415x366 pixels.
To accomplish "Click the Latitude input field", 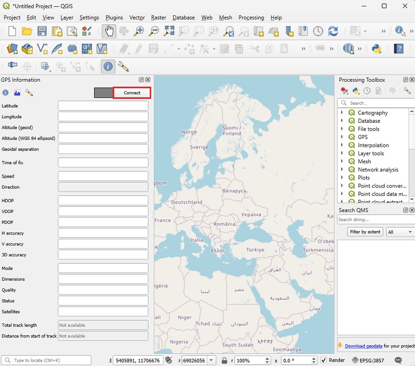I will (x=103, y=106).
